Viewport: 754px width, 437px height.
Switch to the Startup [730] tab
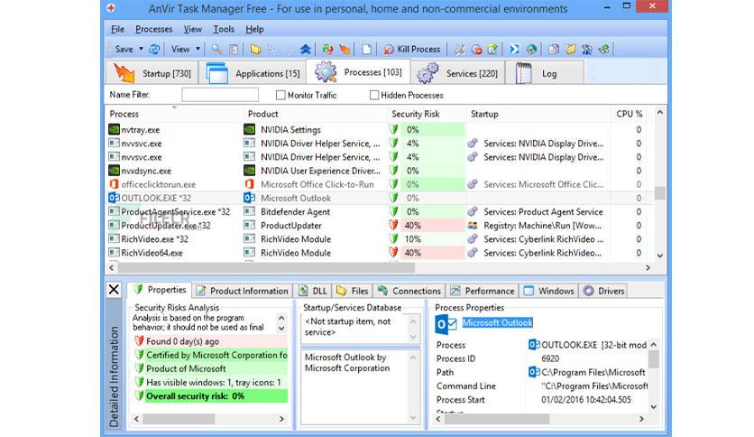152,73
